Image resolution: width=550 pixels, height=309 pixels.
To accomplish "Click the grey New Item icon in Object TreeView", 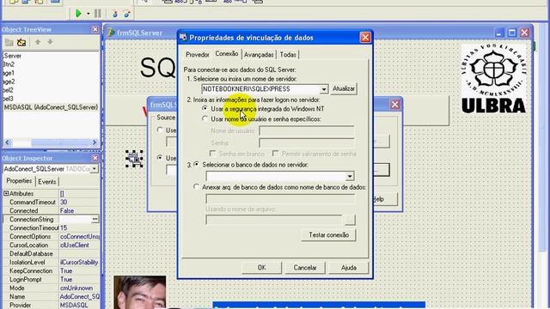I will [9, 42].
